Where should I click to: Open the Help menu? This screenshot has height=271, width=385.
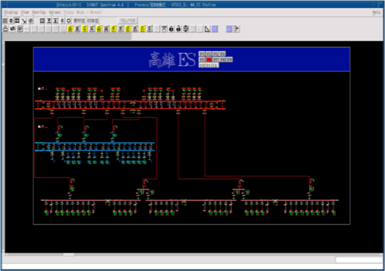pyautogui.click(x=376, y=12)
